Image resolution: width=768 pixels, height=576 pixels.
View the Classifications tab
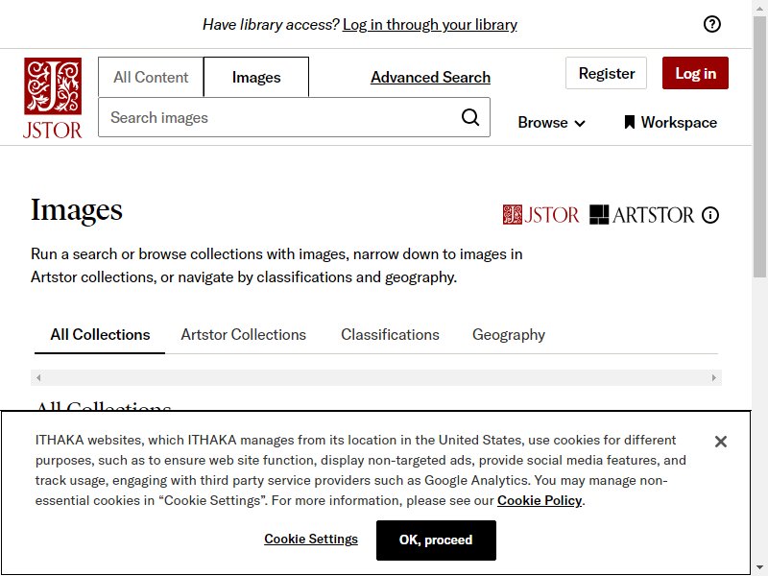tap(390, 334)
